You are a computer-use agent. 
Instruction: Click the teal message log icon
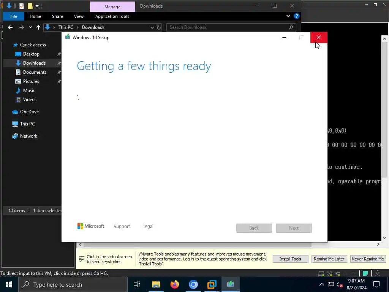365,274
